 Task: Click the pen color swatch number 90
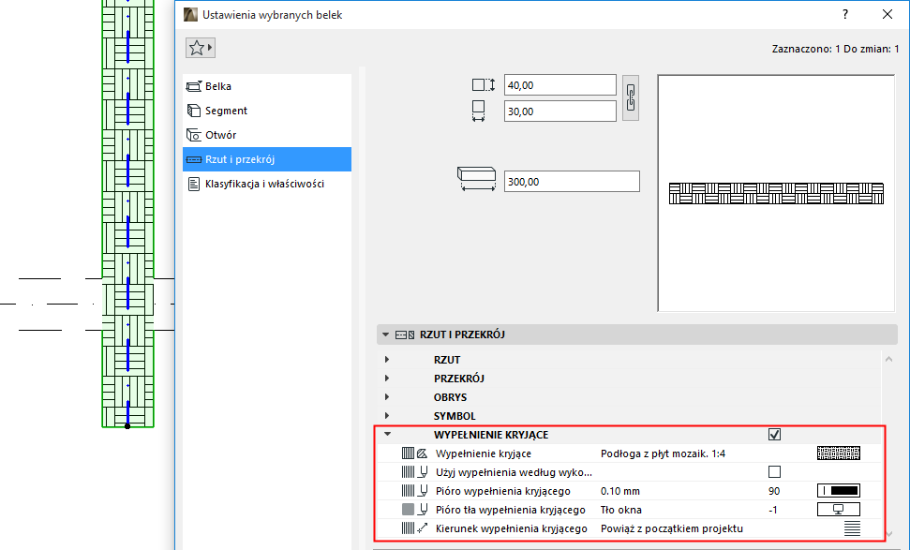click(839, 491)
